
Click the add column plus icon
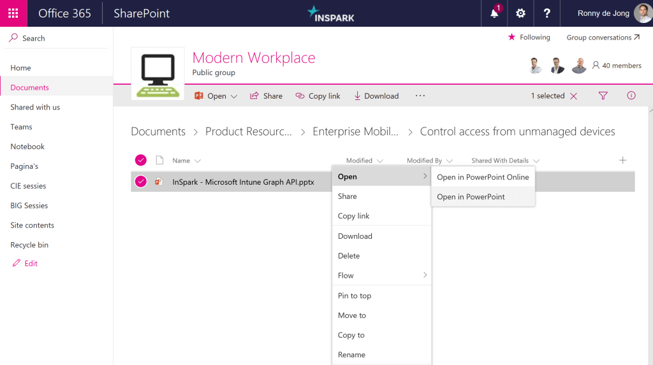[x=623, y=161]
